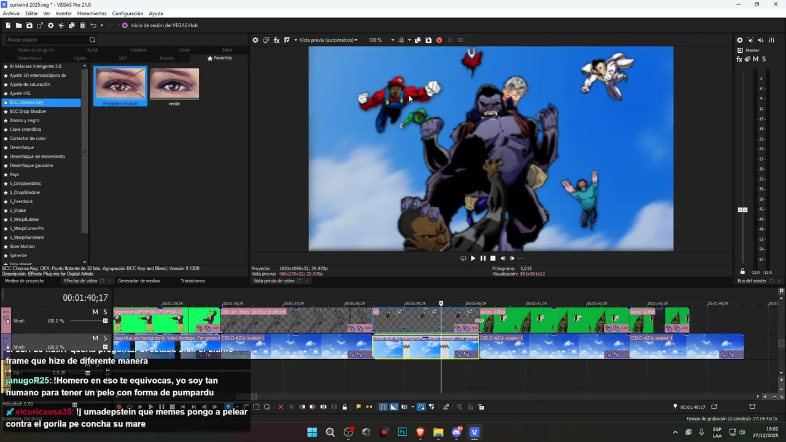Open video output FX in preview toolbar
This screenshot has height=442, width=786.
coord(277,40)
